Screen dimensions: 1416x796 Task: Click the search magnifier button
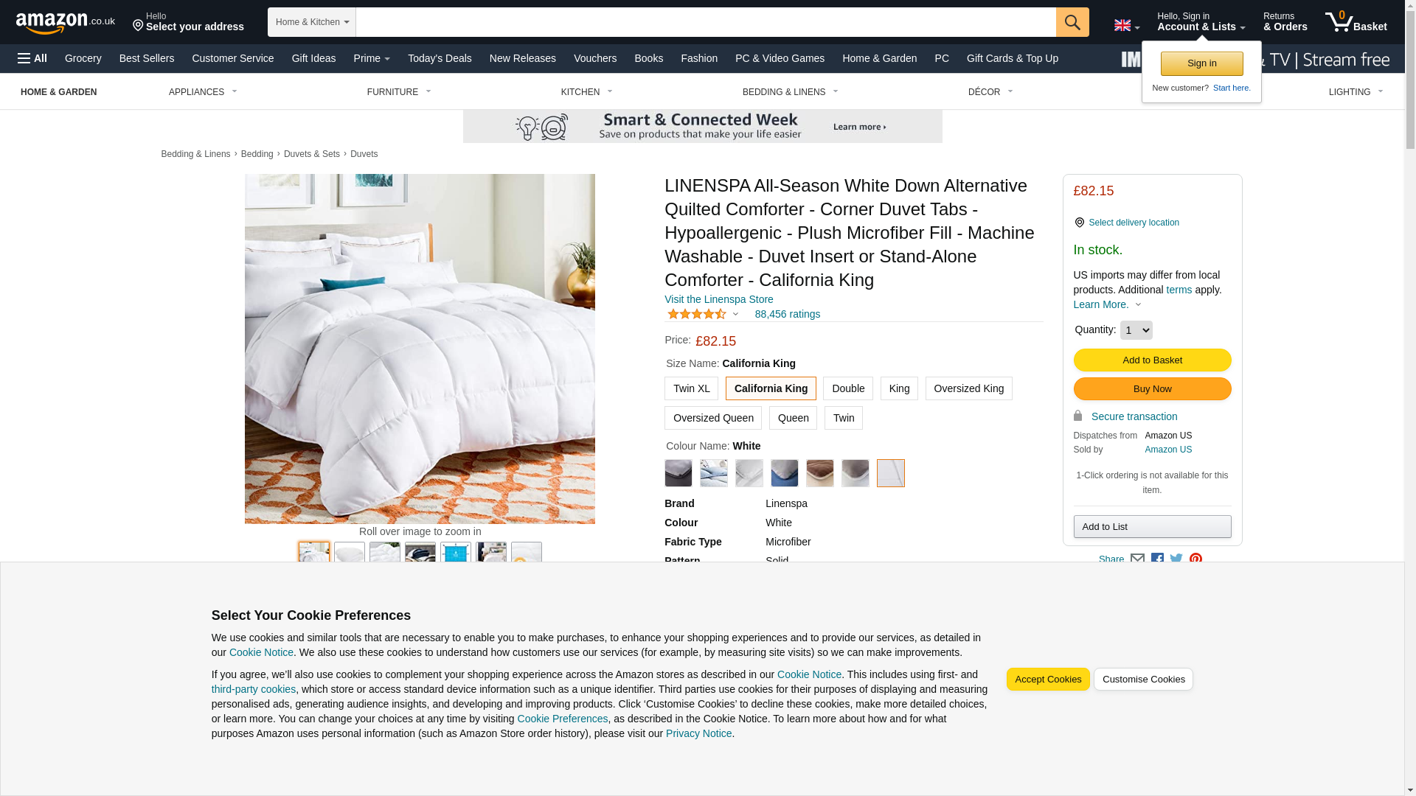(x=1072, y=22)
